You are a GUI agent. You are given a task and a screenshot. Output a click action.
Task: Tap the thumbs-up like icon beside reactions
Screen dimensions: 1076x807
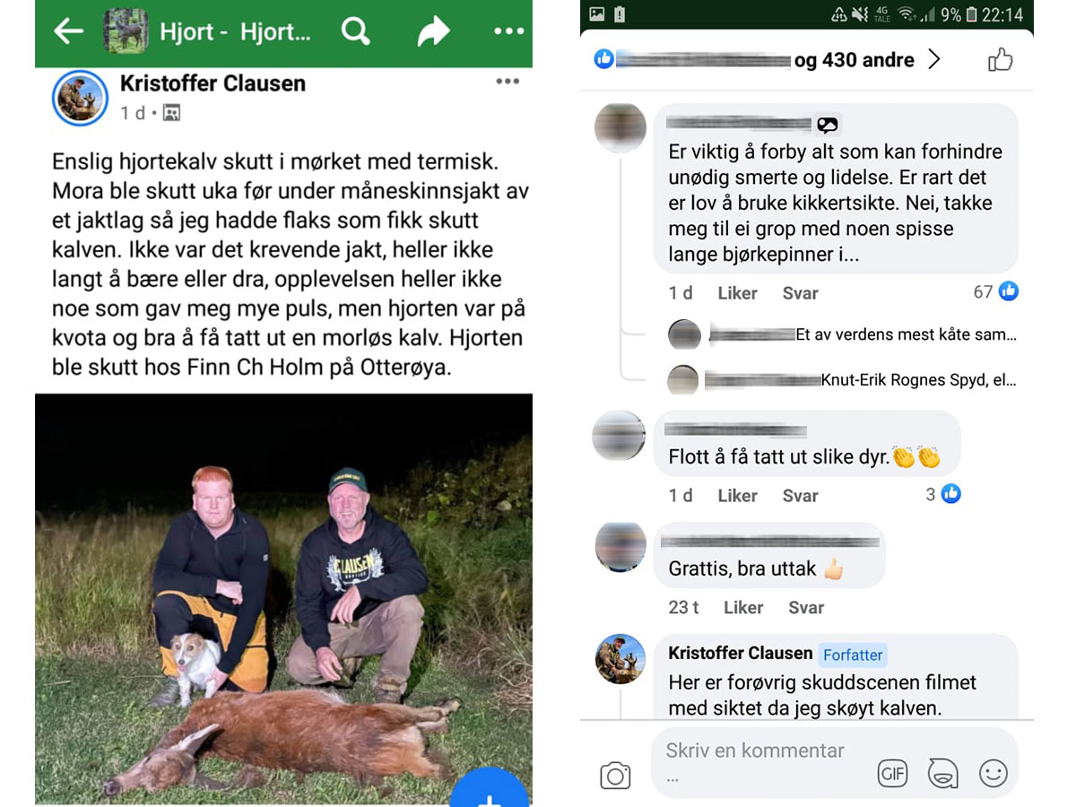1000,60
